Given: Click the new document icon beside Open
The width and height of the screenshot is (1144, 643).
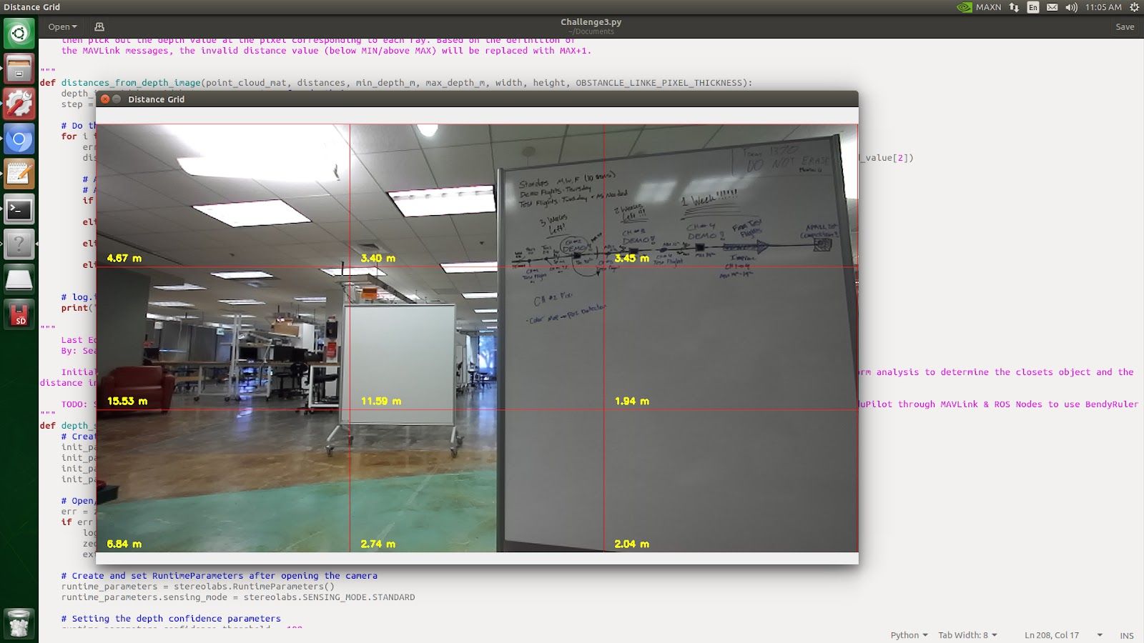Looking at the screenshot, I should [x=99, y=27].
